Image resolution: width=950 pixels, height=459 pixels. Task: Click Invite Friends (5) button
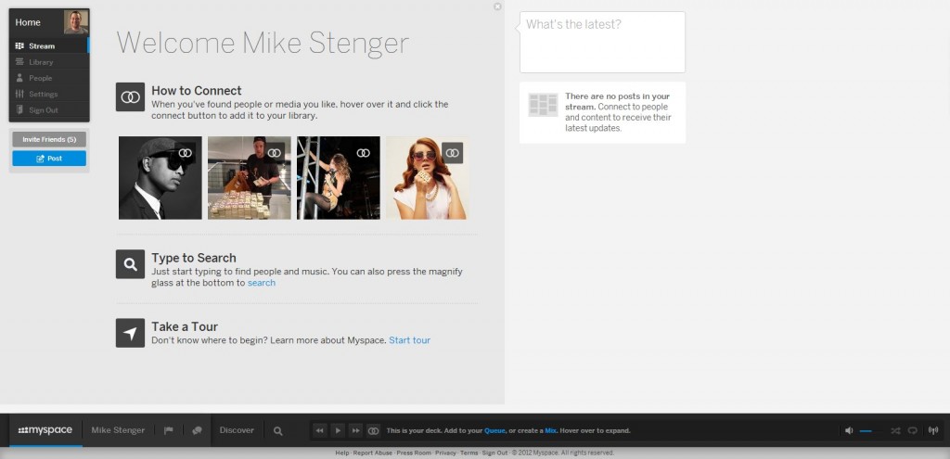click(x=49, y=139)
